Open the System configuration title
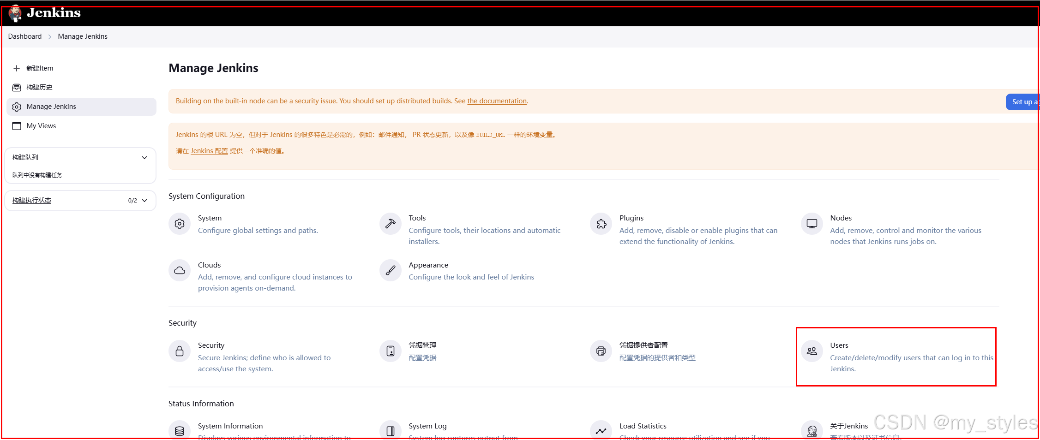 pos(210,218)
